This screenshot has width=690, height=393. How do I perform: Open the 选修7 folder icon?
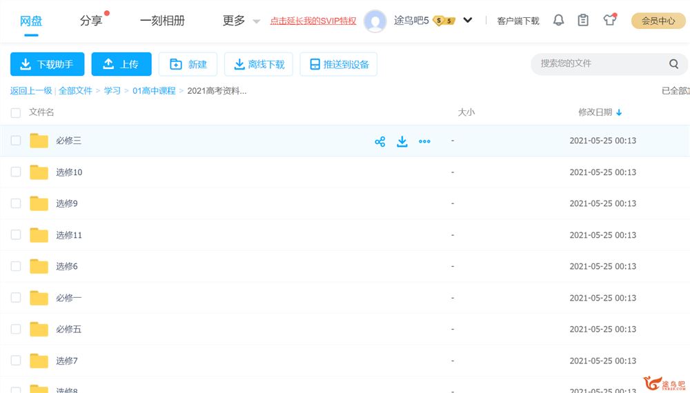[39, 361]
